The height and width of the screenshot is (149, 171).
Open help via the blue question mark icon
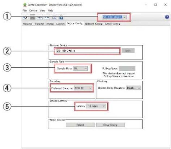167,17
